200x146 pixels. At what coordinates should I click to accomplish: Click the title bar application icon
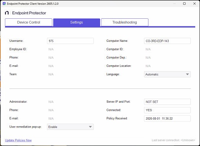point(4,4)
